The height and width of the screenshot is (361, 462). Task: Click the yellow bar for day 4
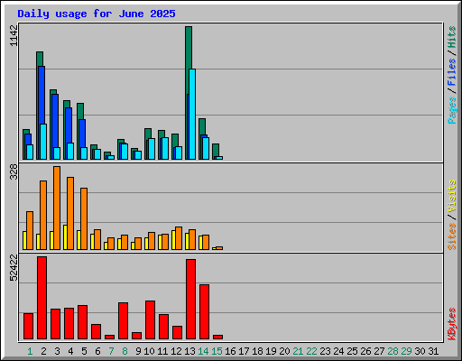(65, 237)
